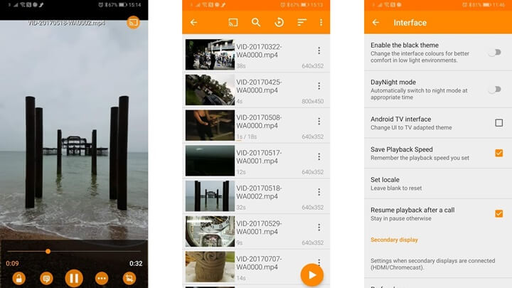The image size is (512, 288).
Task: Open options for VID-20170425-WA0000.mp4
Action: (x=319, y=86)
